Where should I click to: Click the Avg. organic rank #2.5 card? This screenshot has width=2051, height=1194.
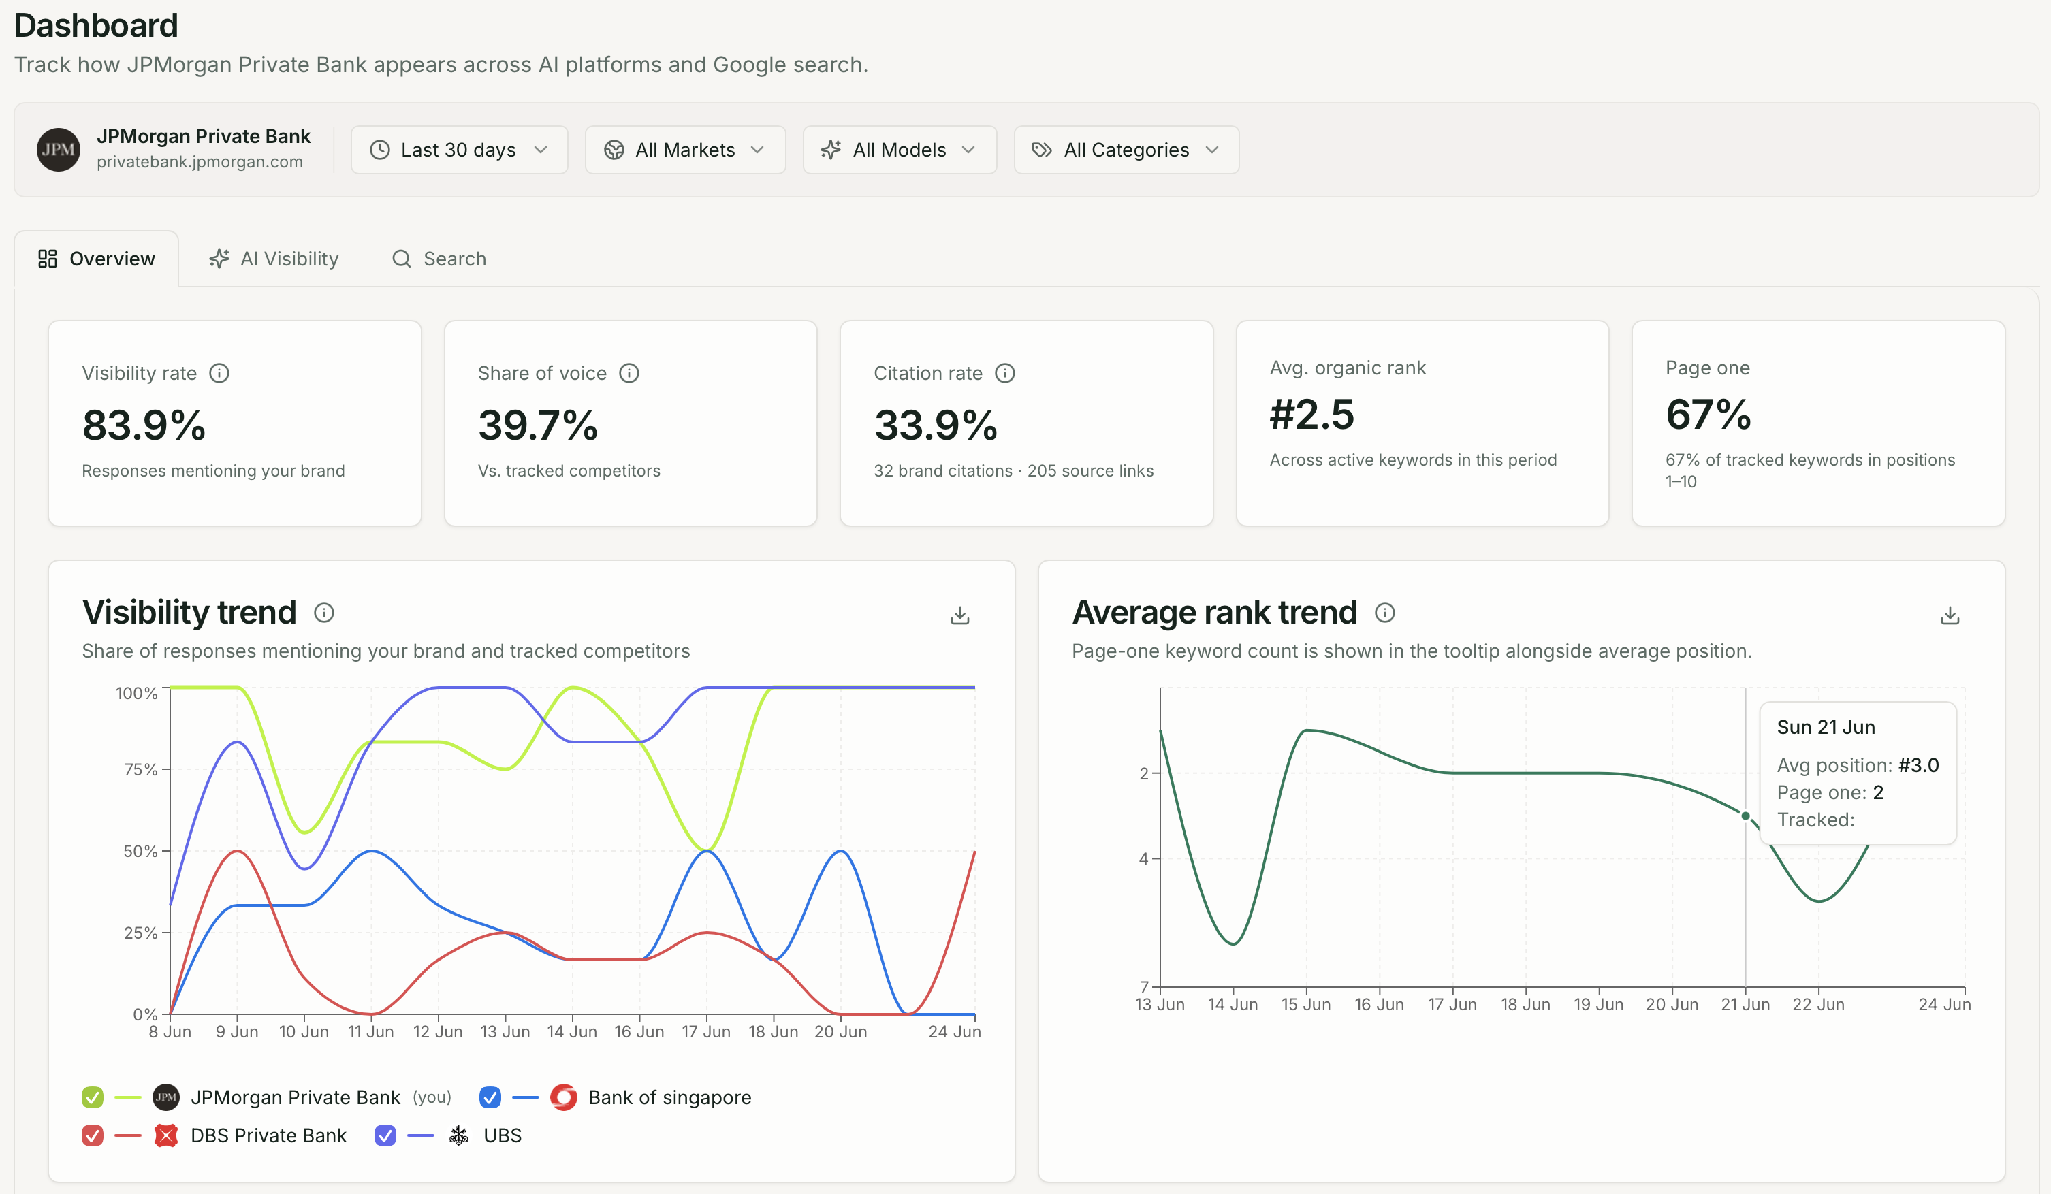pyautogui.click(x=1422, y=423)
